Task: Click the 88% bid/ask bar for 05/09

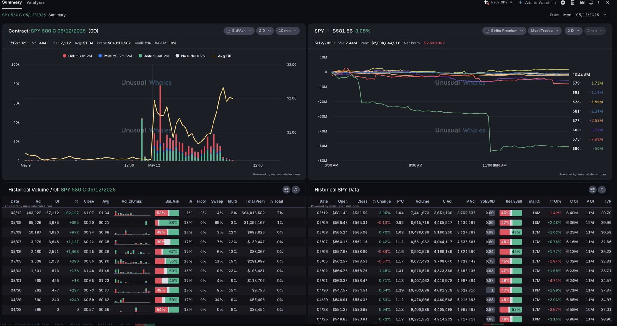Action: pyautogui.click(x=167, y=223)
